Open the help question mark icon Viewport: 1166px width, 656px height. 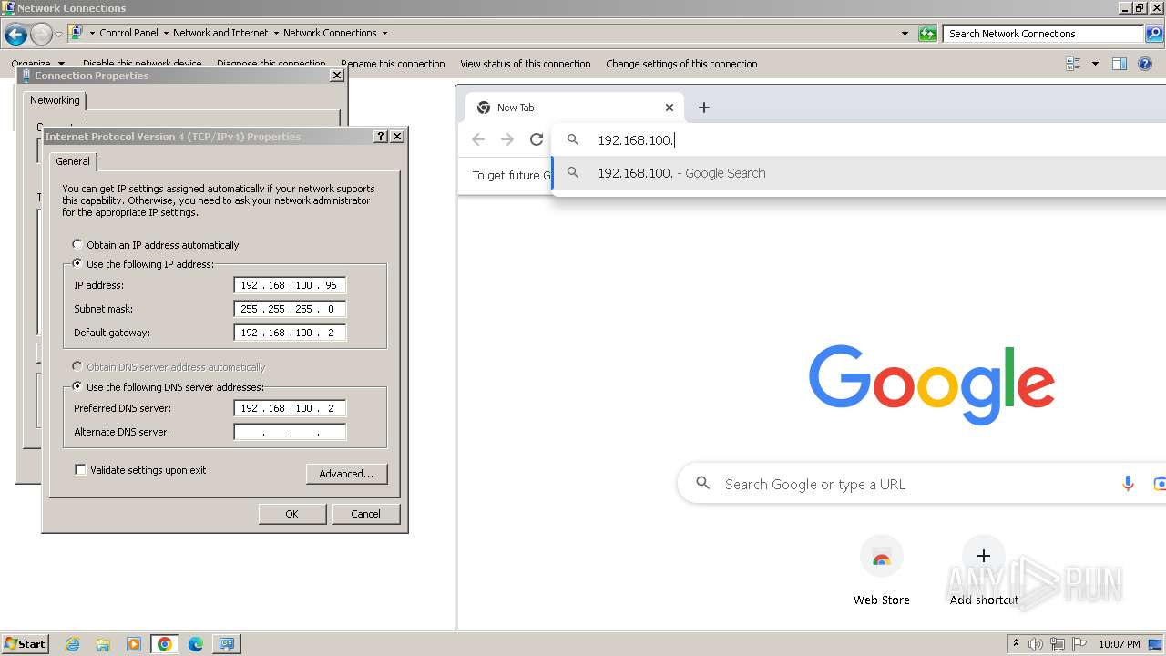tap(1145, 64)
